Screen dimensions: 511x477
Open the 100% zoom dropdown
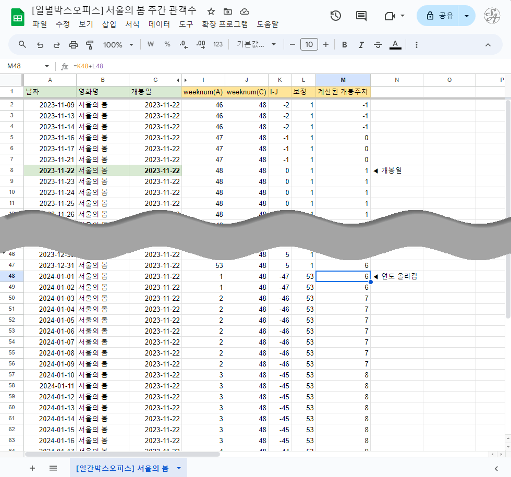pos(118,45)
